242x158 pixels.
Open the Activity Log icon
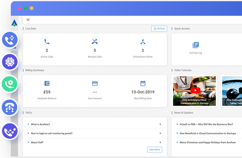[196, 45]
